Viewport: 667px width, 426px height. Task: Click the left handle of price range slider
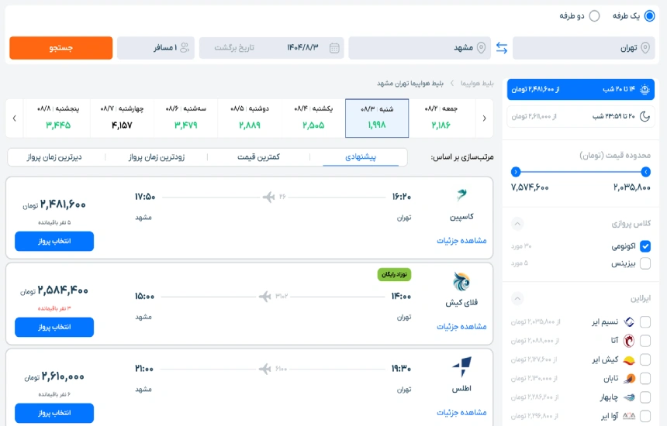pyautogui.click(x=516, y=172)
